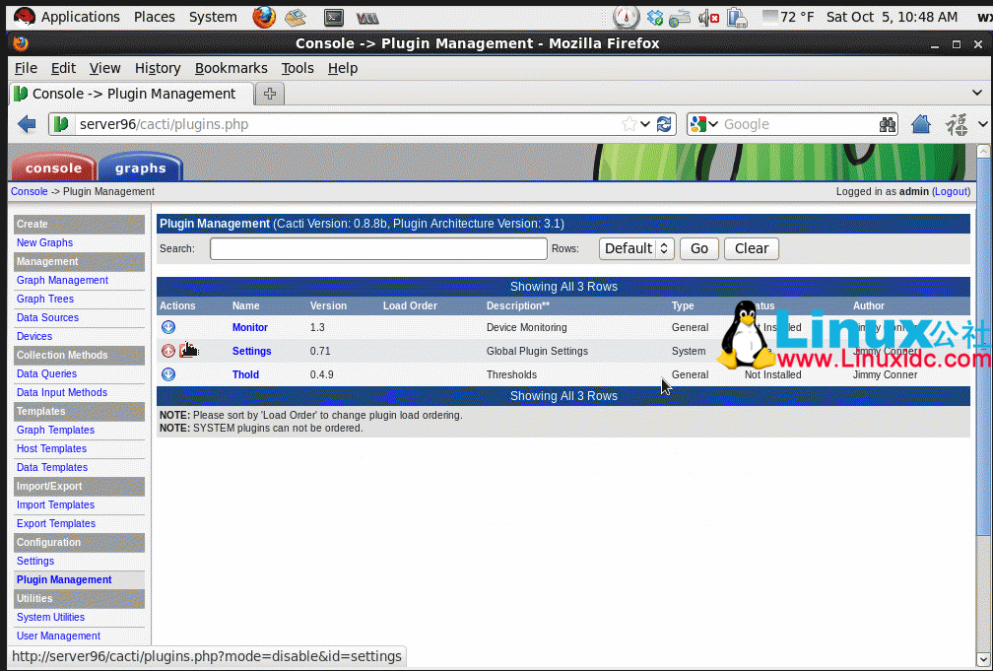This screenshot has height=671, width=993.
Task: Expand the address bar history dropdown
Action: tap(645, 124)
